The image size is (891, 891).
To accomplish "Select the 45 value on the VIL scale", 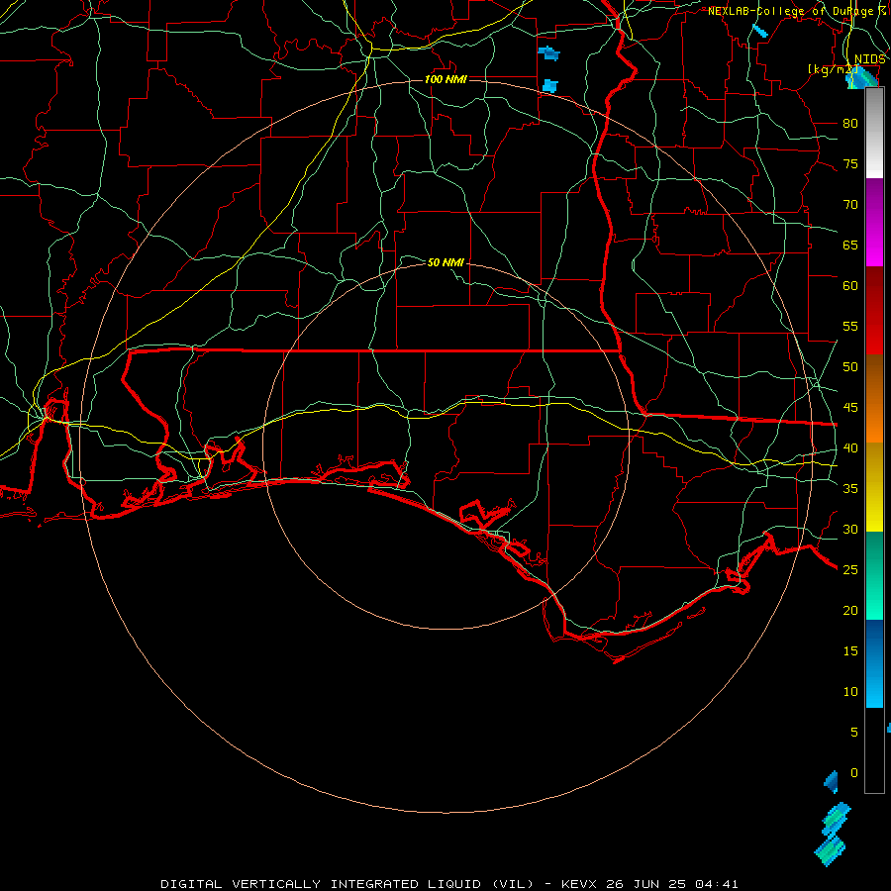I will pos(850,408).
